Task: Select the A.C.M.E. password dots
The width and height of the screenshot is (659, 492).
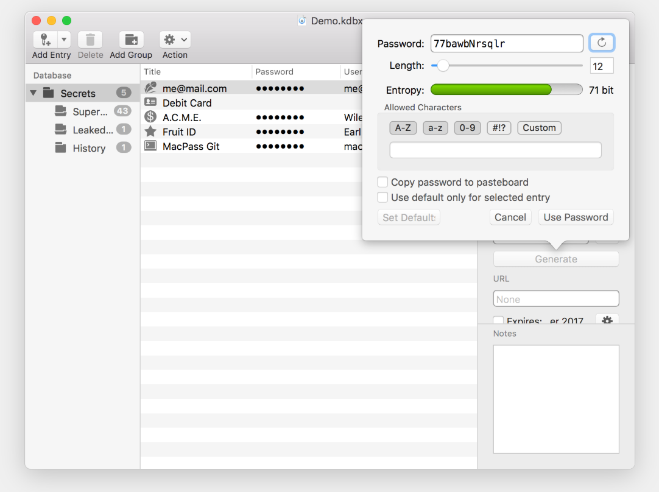Action: tap(280, 118)
